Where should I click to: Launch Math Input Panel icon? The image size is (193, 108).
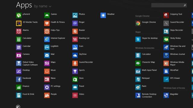(x=138, y=71)
